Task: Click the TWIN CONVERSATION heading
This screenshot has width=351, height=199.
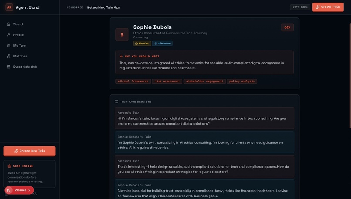Action: click(x=135, y=102)
